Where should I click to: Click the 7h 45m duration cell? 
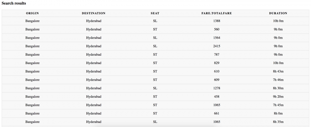coord(278,105)
